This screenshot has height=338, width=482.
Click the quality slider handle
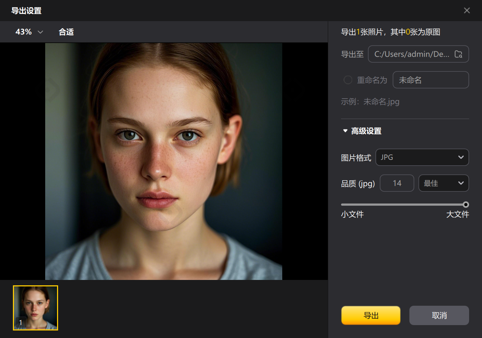(x=466, y=205)
